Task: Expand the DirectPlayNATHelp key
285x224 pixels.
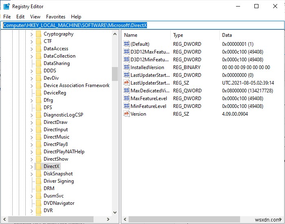Action: pyautogui.click(x=31, y=152)
